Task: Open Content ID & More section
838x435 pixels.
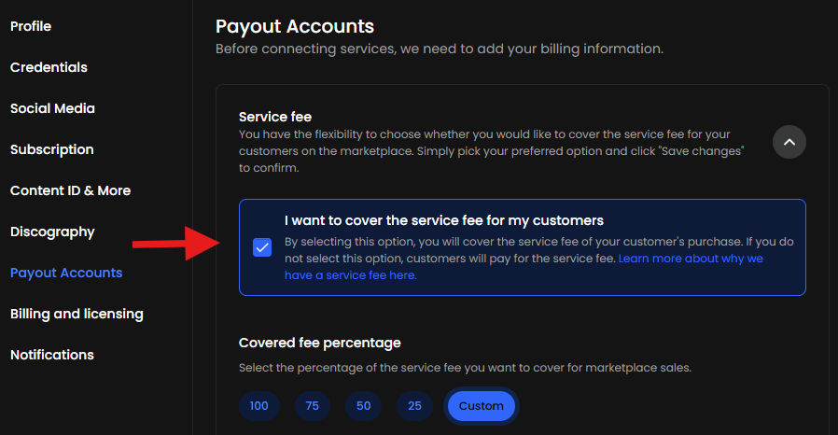Action: (x=70, y=190)
